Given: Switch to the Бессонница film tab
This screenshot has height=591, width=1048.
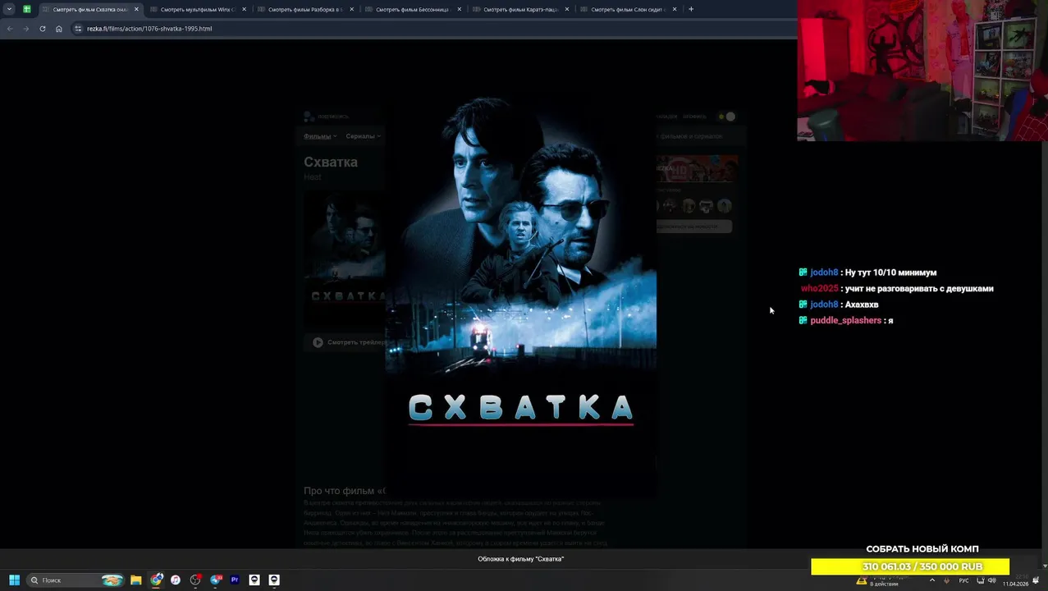Looking at the screenshot, I should 412,9.
